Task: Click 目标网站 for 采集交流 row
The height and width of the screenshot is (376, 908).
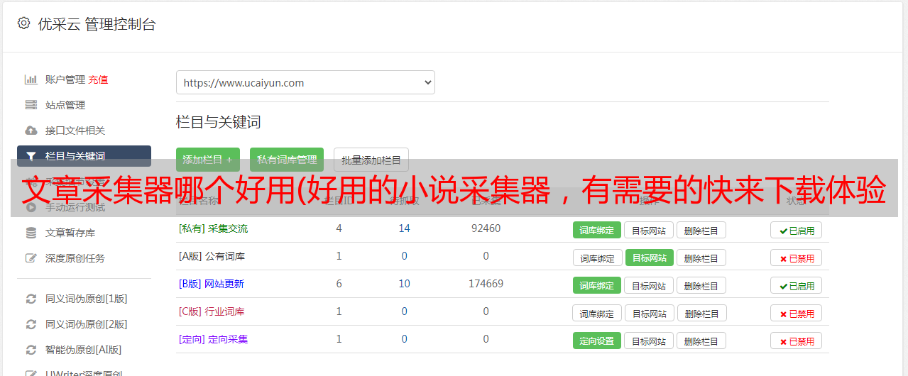Action: coord(649,230)
